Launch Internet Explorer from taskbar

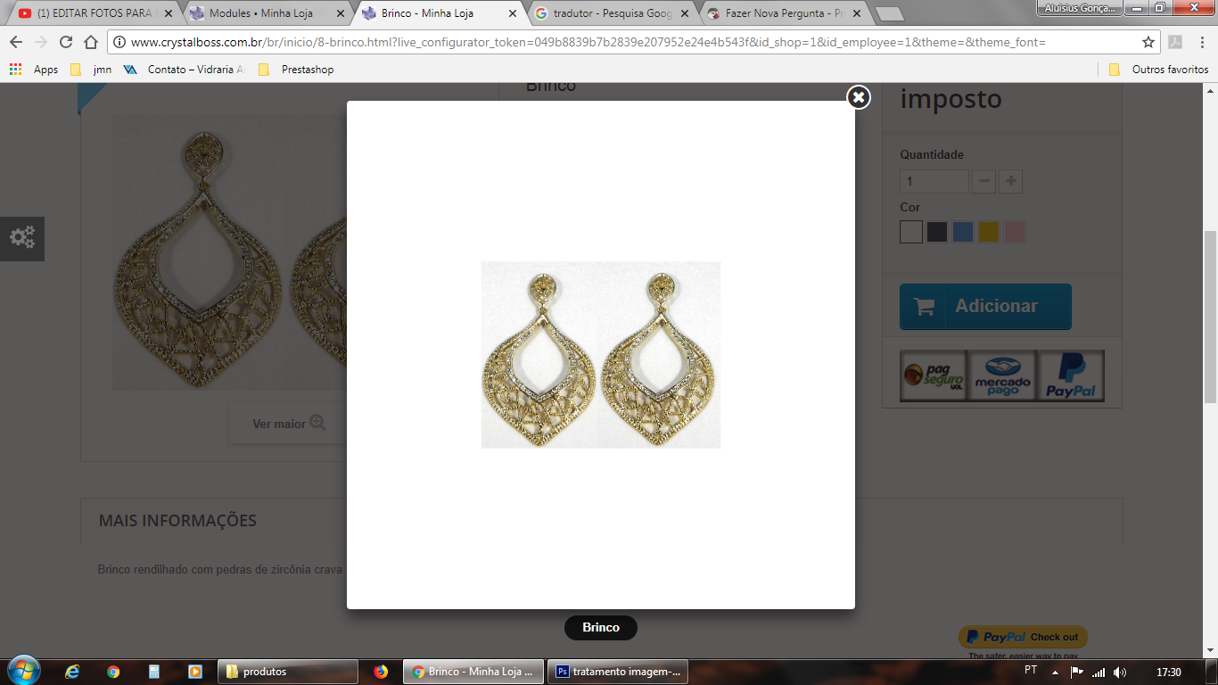pyautogui.click(x=72, y=672)
